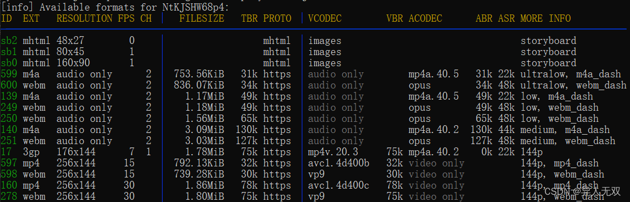Click the mp4v.20.3 codec text
The width and height of the screenshot is (630, 202).
coord(333,152)
